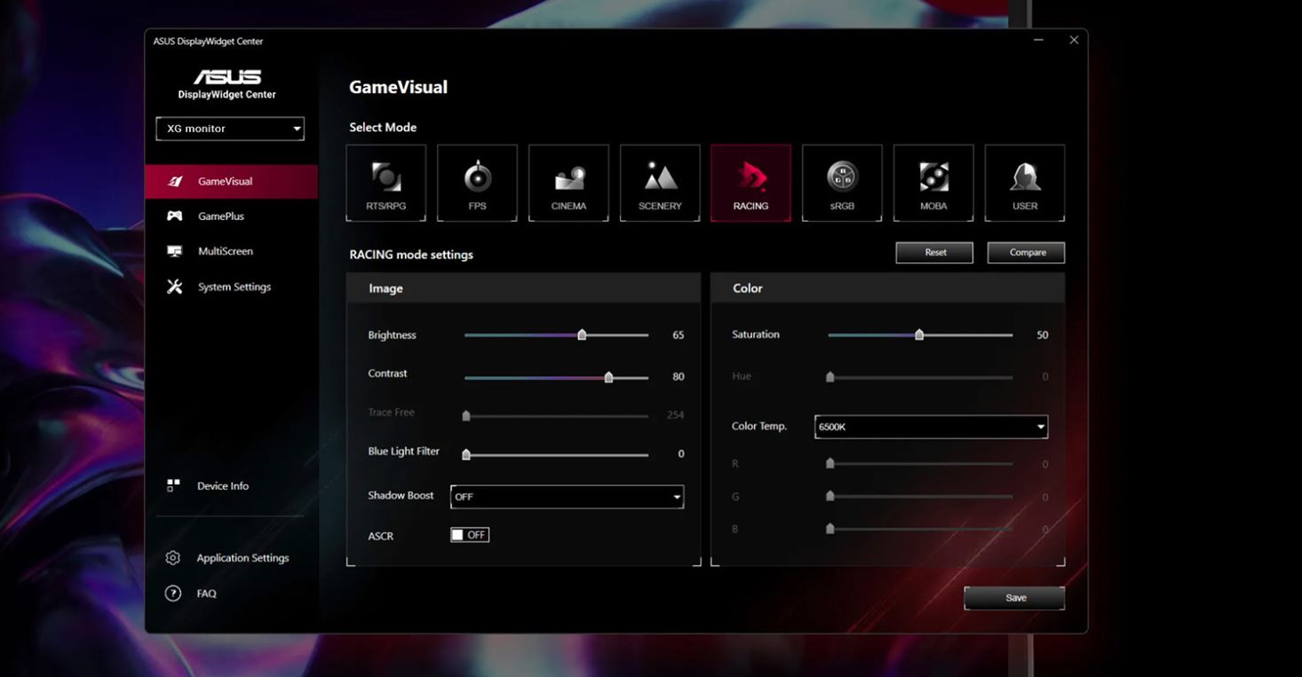Select the USER mode icon
The height and width of the screenshot is (677, 1302).
point(1025,183)
